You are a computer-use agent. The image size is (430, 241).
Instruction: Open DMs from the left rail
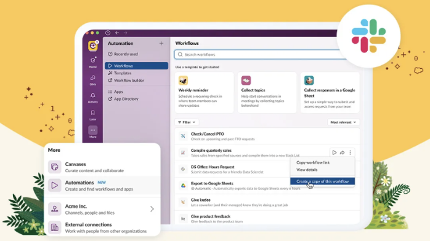pyautogui.click(x=92, y=80)
